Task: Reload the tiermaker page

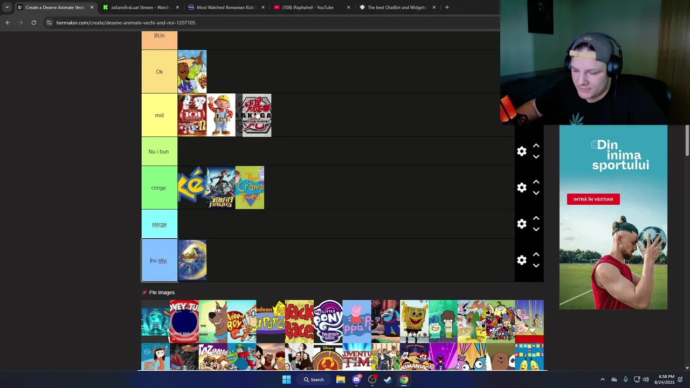Action: coord(33,23)
